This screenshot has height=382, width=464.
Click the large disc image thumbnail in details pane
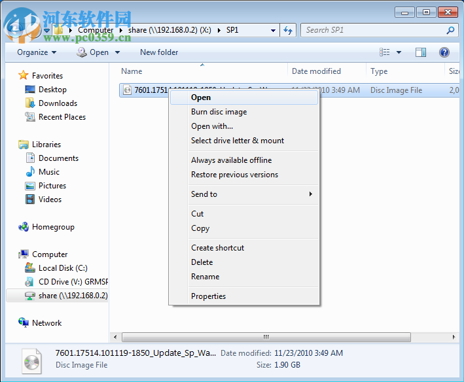click(31, 361)
